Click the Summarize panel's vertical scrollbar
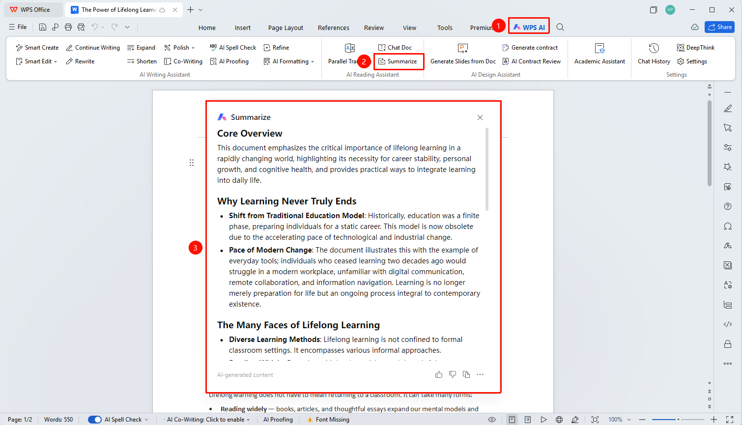This screenshot has height=425, width=742. [x=487, y=170]
